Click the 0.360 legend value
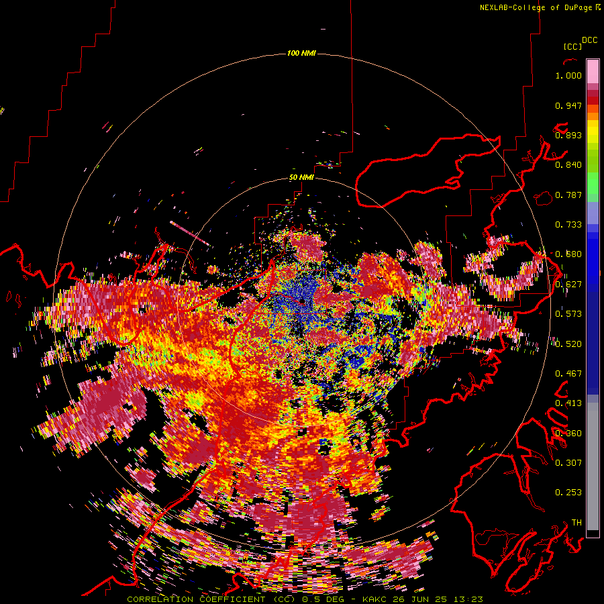604x604 pixels. 568,434
